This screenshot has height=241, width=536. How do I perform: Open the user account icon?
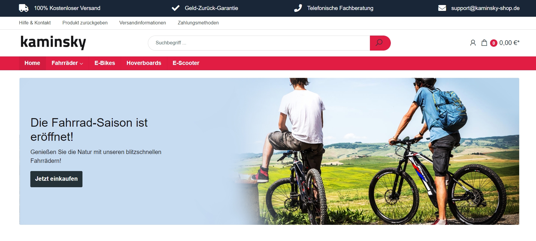[x=473, y=43]
